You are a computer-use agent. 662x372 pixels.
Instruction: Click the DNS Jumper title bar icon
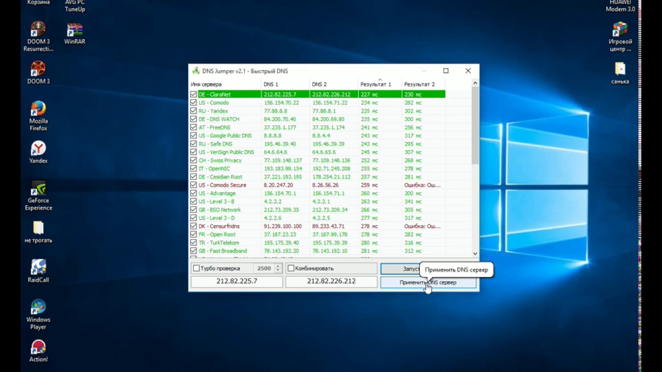click(x=196, y=71)
